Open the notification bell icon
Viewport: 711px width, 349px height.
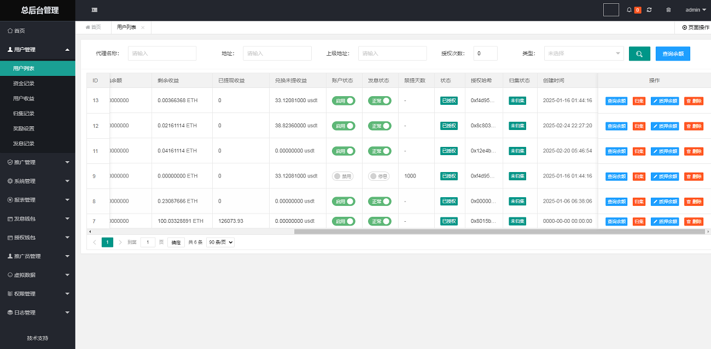click(629, 10)
